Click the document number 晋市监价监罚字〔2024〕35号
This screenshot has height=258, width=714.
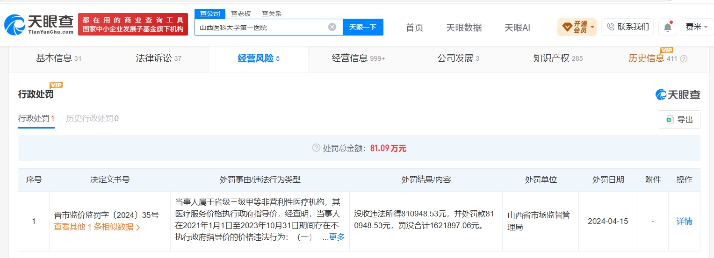click(107, 215)
